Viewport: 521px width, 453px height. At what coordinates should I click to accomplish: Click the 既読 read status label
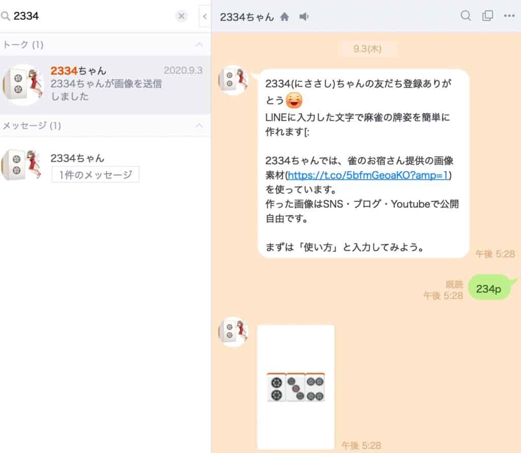454,284
